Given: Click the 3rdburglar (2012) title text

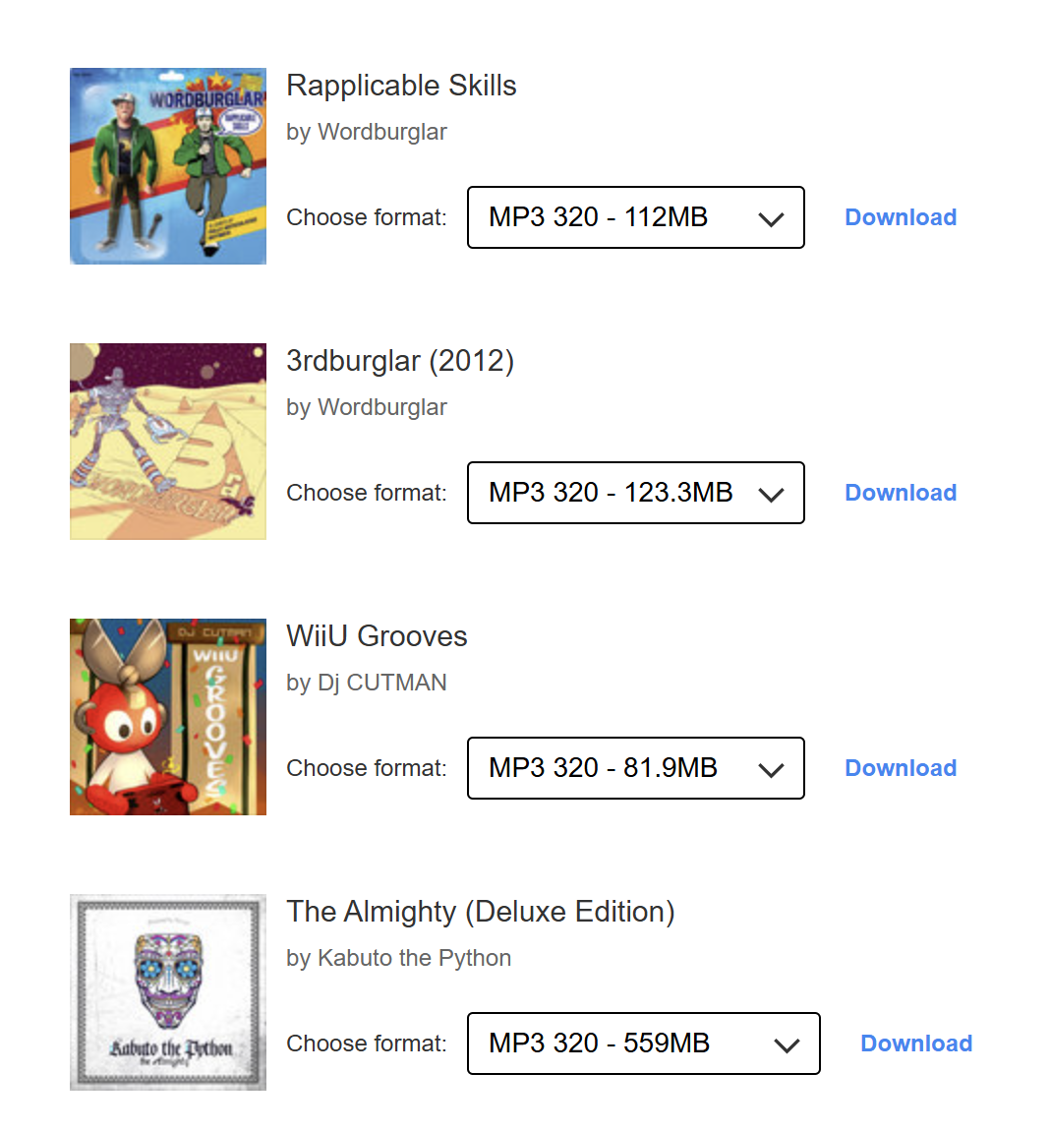Looking at the screenshot, I should [400, 361].
